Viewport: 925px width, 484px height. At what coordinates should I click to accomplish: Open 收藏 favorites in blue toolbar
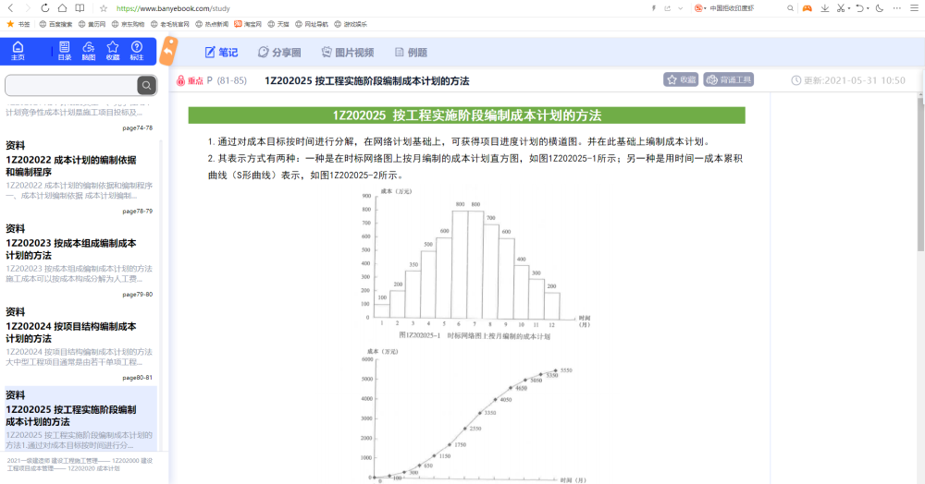tap(112, 51)
